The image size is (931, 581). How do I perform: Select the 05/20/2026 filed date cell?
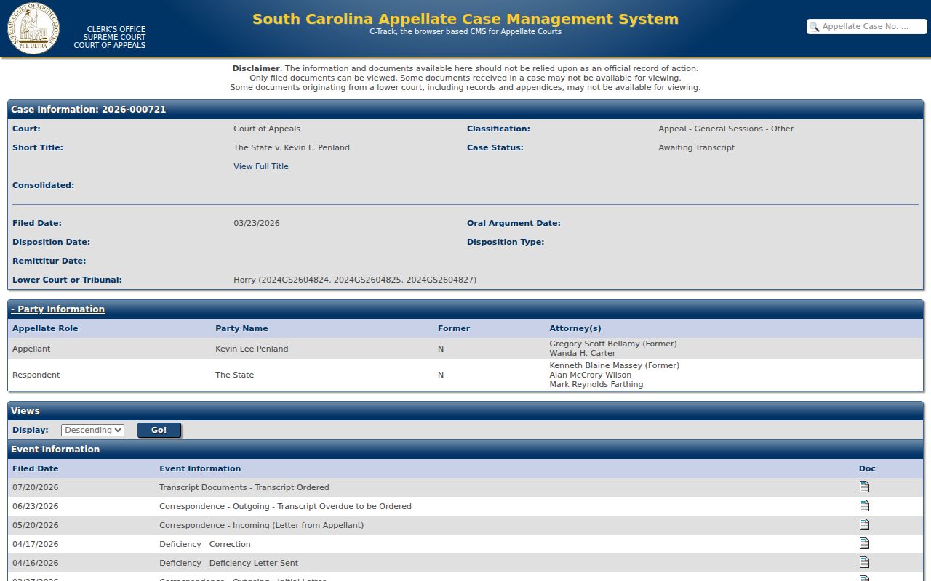[36, 525]
